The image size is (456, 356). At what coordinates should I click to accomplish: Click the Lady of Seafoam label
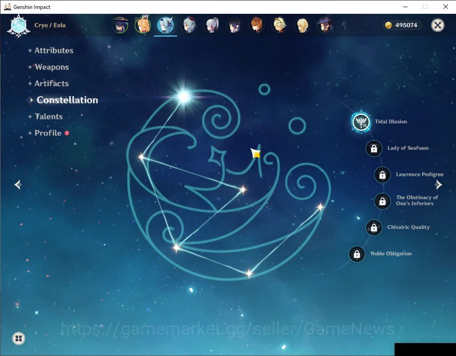(x=408, y=148)
